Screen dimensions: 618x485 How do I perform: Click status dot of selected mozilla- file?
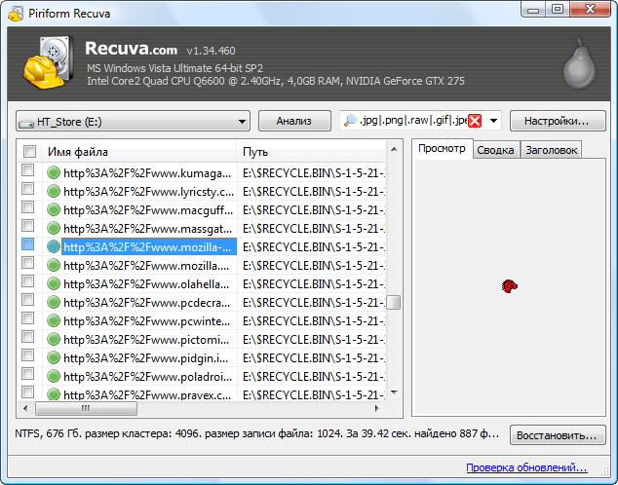point(54,246)
